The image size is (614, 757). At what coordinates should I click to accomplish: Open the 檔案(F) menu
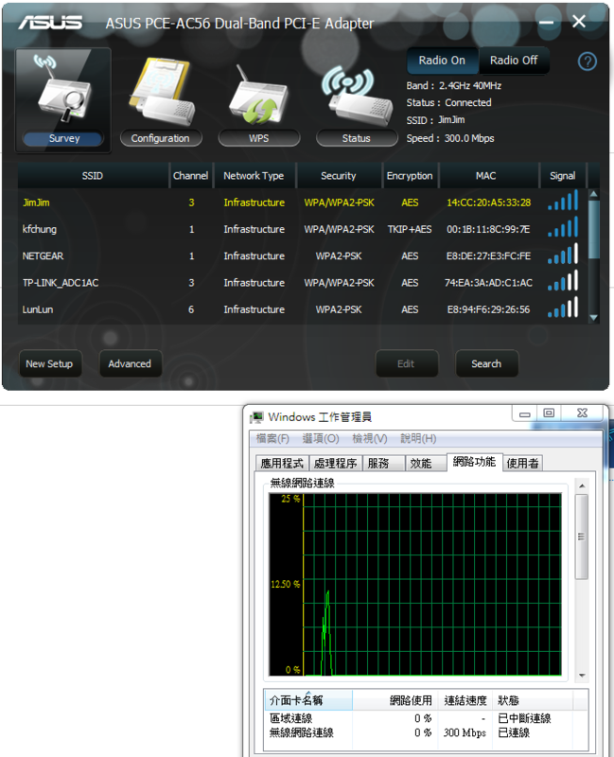point(272,438)
